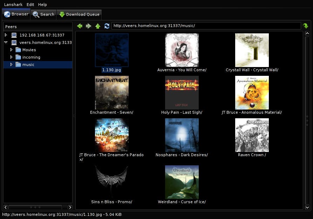Open the Help menu
The height and width of the screenshot is (219, 313).
click(x=42, y=5)
